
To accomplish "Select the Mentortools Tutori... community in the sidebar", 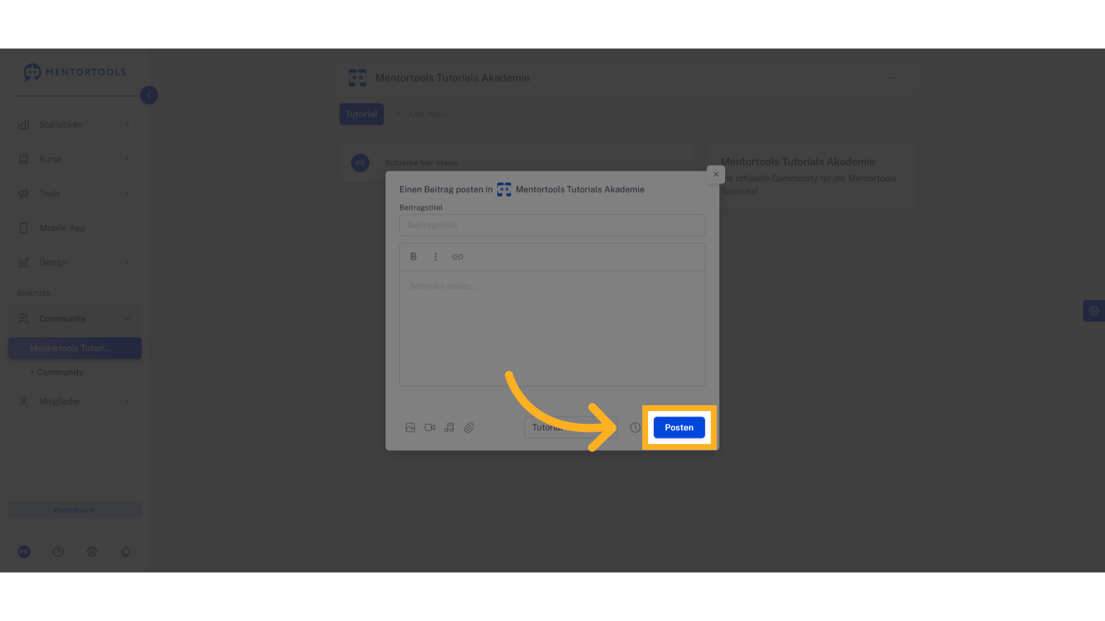I will click(75, 348).
